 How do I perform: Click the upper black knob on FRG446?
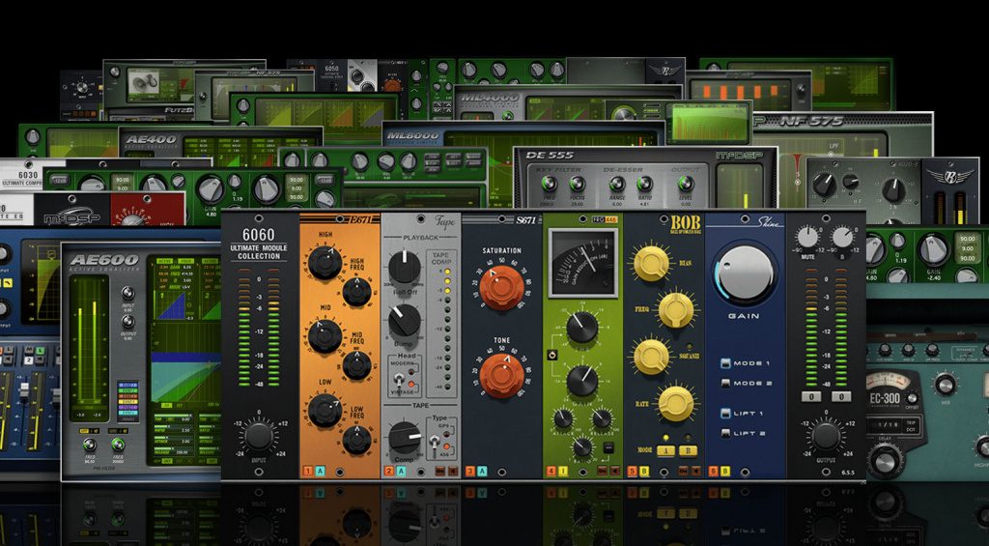(582, 328)
